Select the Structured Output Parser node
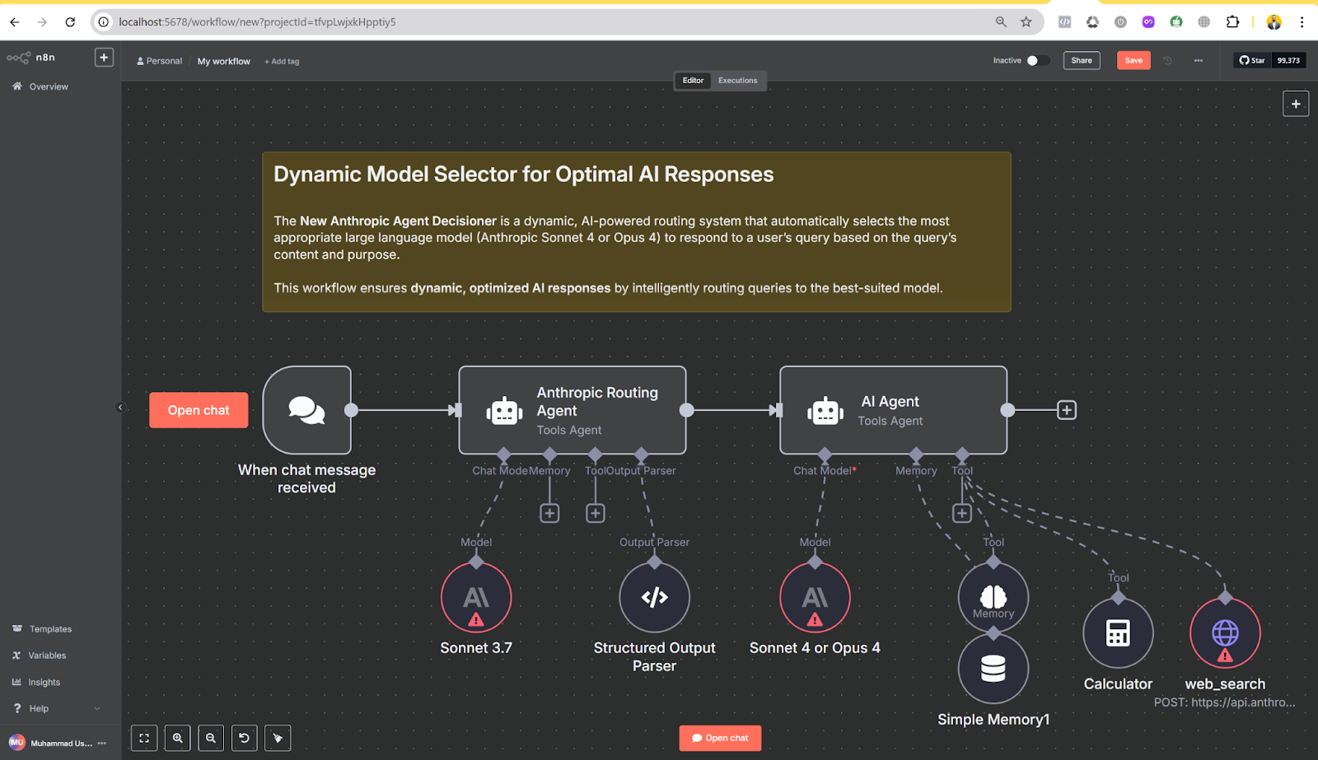 click(x=655, y=598)
